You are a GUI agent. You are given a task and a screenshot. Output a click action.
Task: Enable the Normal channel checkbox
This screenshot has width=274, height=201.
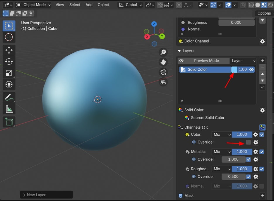coord(262,186)
